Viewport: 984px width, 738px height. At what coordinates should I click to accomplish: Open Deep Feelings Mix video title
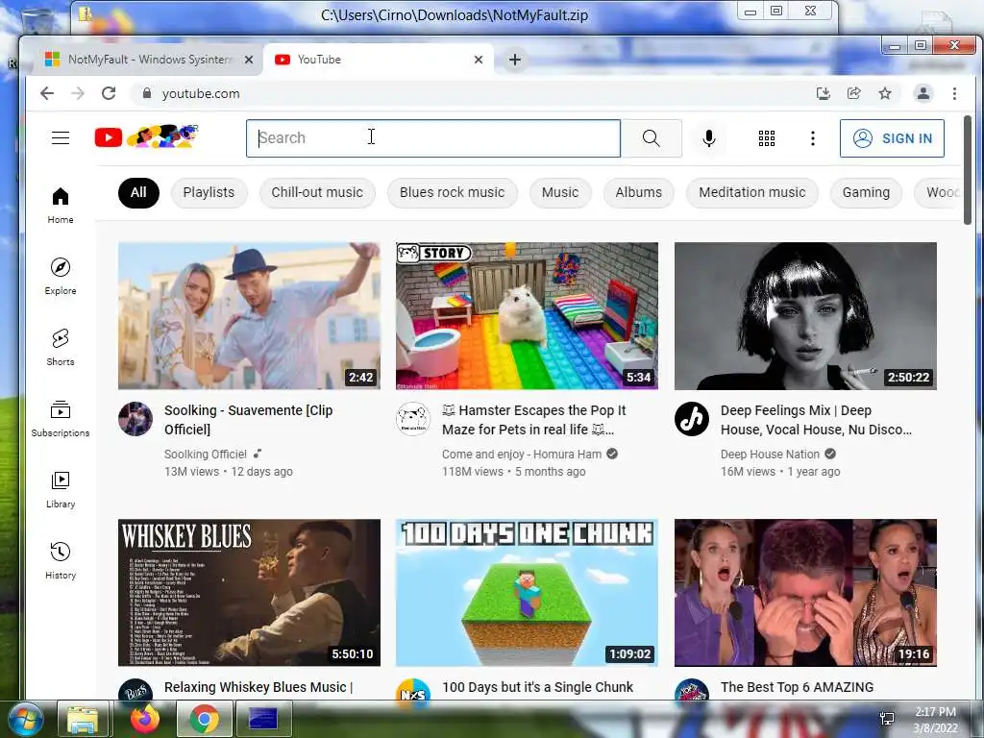tap(816, 420)
